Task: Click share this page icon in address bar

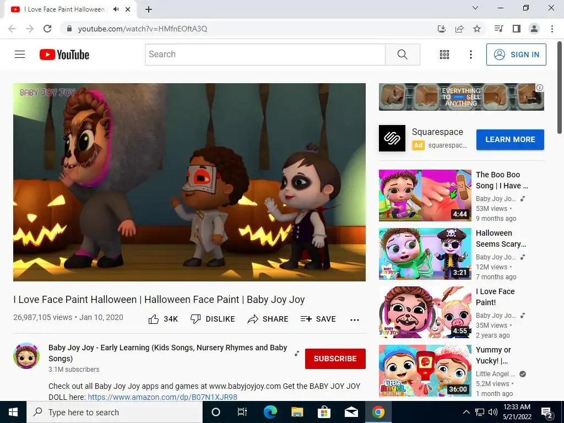Action: tap(459, 29)
